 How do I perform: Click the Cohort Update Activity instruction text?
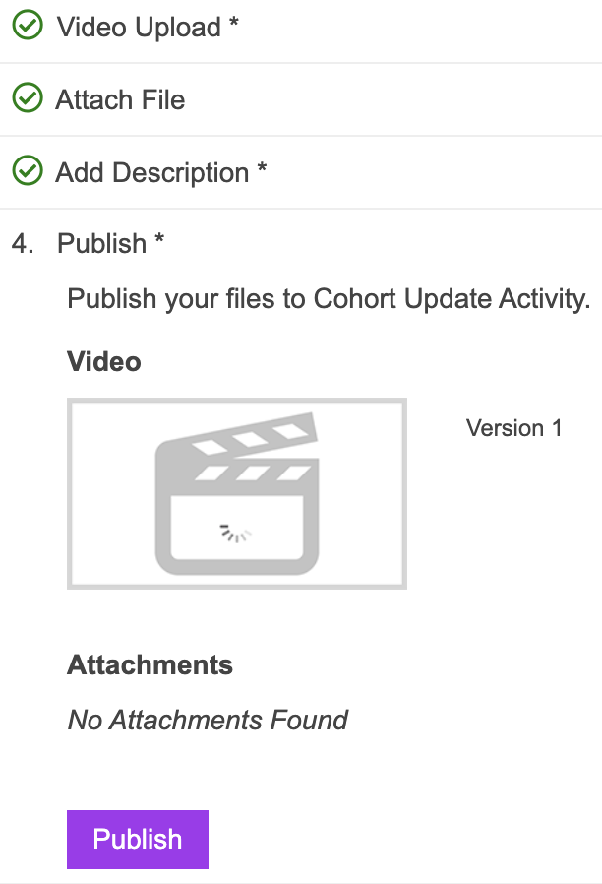(329, 298)
